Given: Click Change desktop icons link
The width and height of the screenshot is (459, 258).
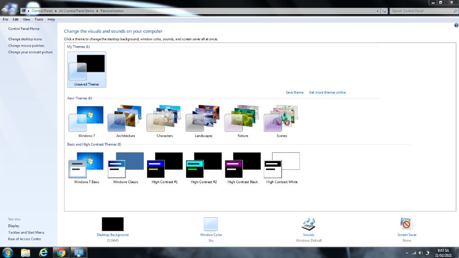Looking at the screenshot, I should pos(25,39).
